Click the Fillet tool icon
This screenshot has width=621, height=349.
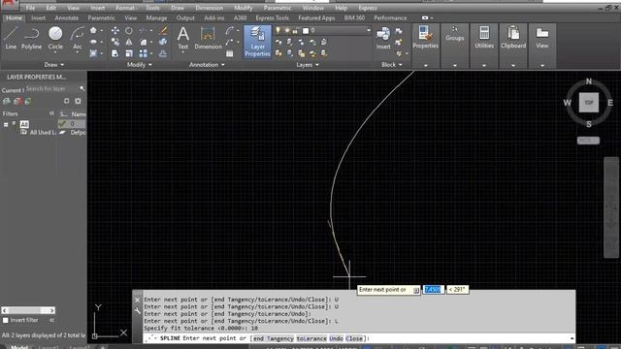[143, 42]
